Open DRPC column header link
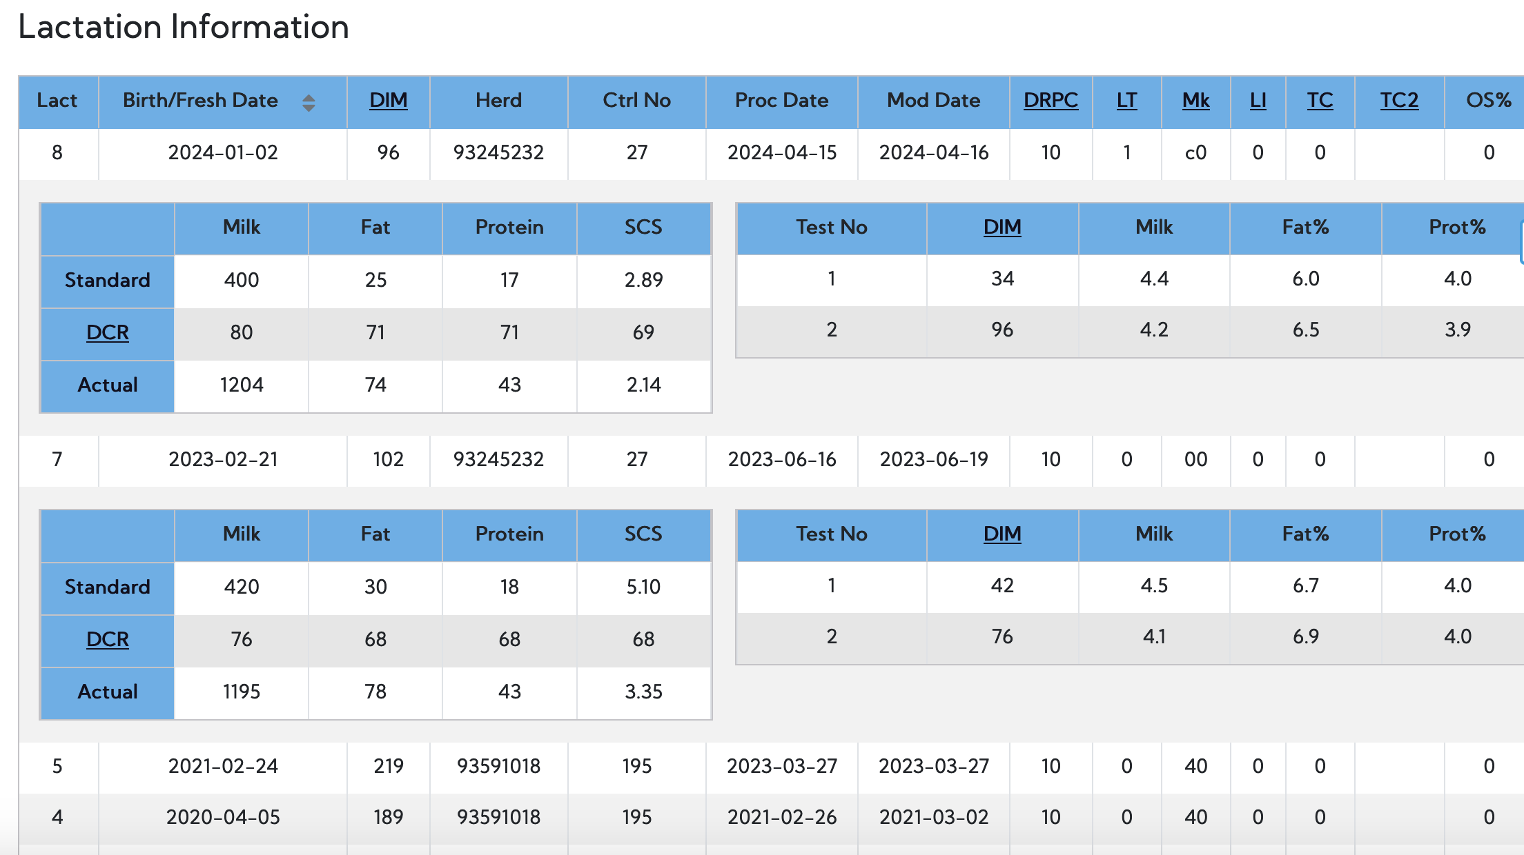 (x=1051, y=101)
